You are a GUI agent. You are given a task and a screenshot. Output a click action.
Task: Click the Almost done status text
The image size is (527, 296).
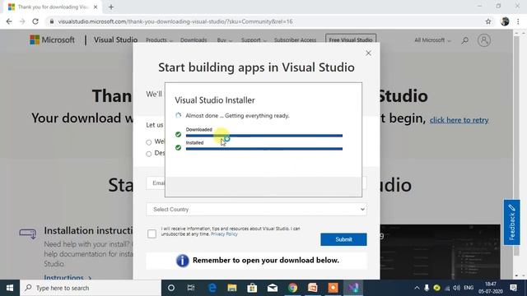click(237, 115)
